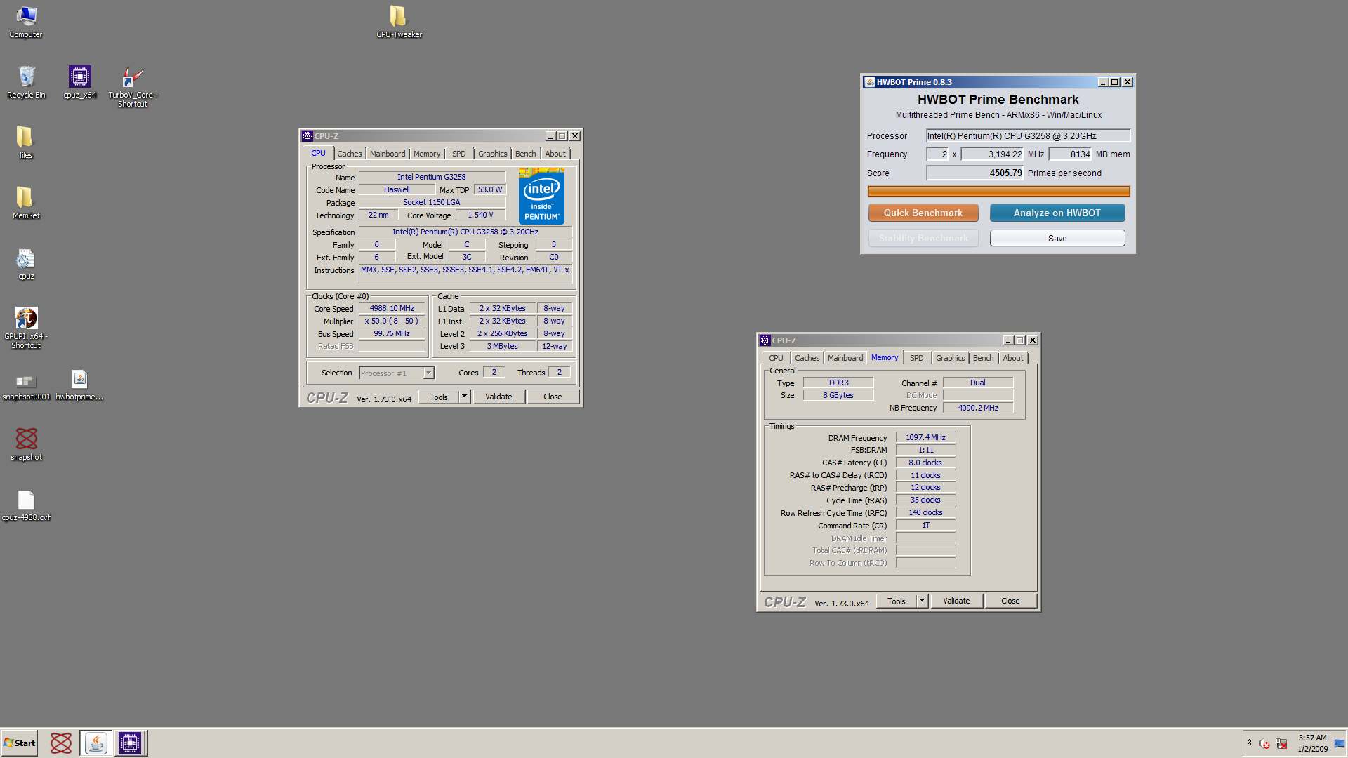The width and height of the screenshot is (1348, 758).
Task: Click the CPU-Z title icon in the Memory tab window
Action: click(x=765, y=340)
